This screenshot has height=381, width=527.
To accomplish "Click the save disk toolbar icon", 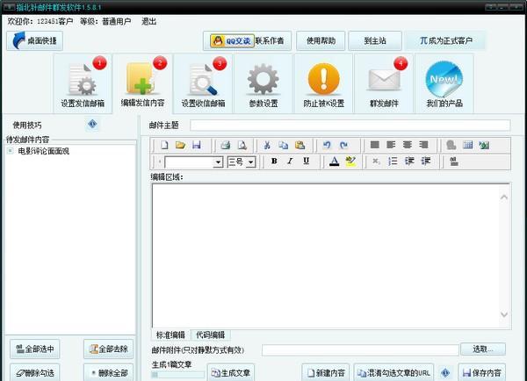I will tap(197, 145).
